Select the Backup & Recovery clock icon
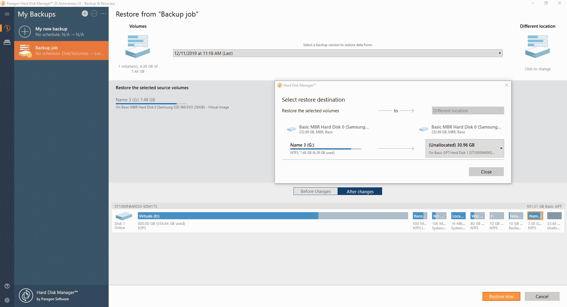Screen dimensions: 567x307 tap(7, 28)
